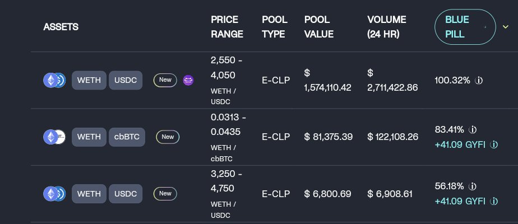Click the cbBTC token tag
The height and width of the screenshot is (224, 518).
click(x=127, y=137)
